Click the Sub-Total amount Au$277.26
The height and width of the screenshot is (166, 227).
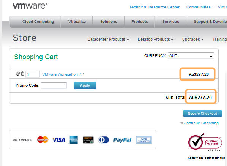pos(200,98)
